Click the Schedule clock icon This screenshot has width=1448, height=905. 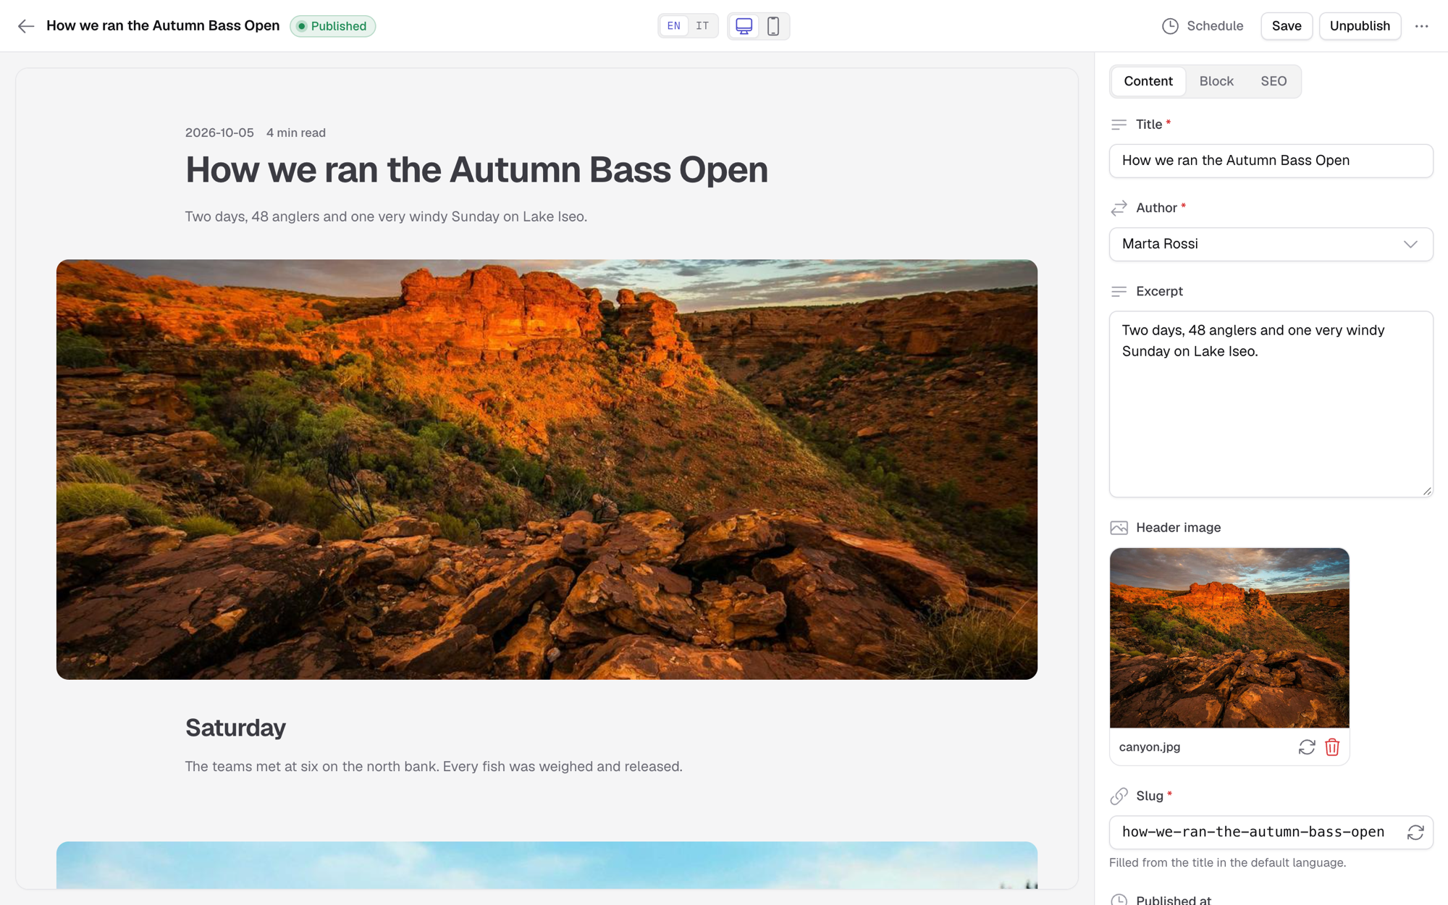point(1170,26)
